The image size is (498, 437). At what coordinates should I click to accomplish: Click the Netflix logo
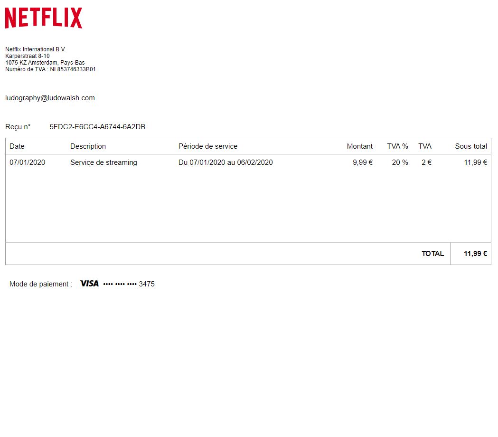pyautogui.click(x=44, y=18)
